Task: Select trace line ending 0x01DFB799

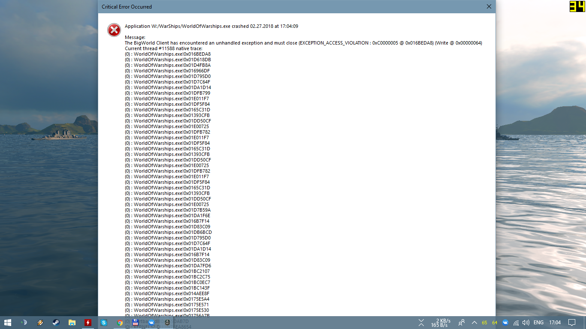Action: [x=167, y=93]
